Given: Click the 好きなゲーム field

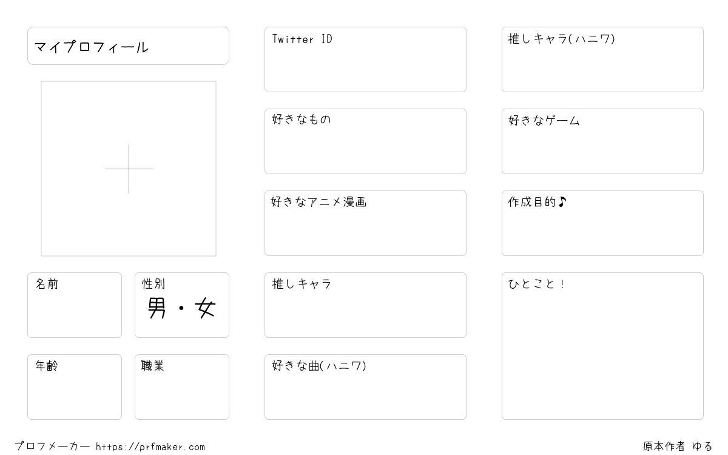Looking at the screenshot, I should 602,141.
